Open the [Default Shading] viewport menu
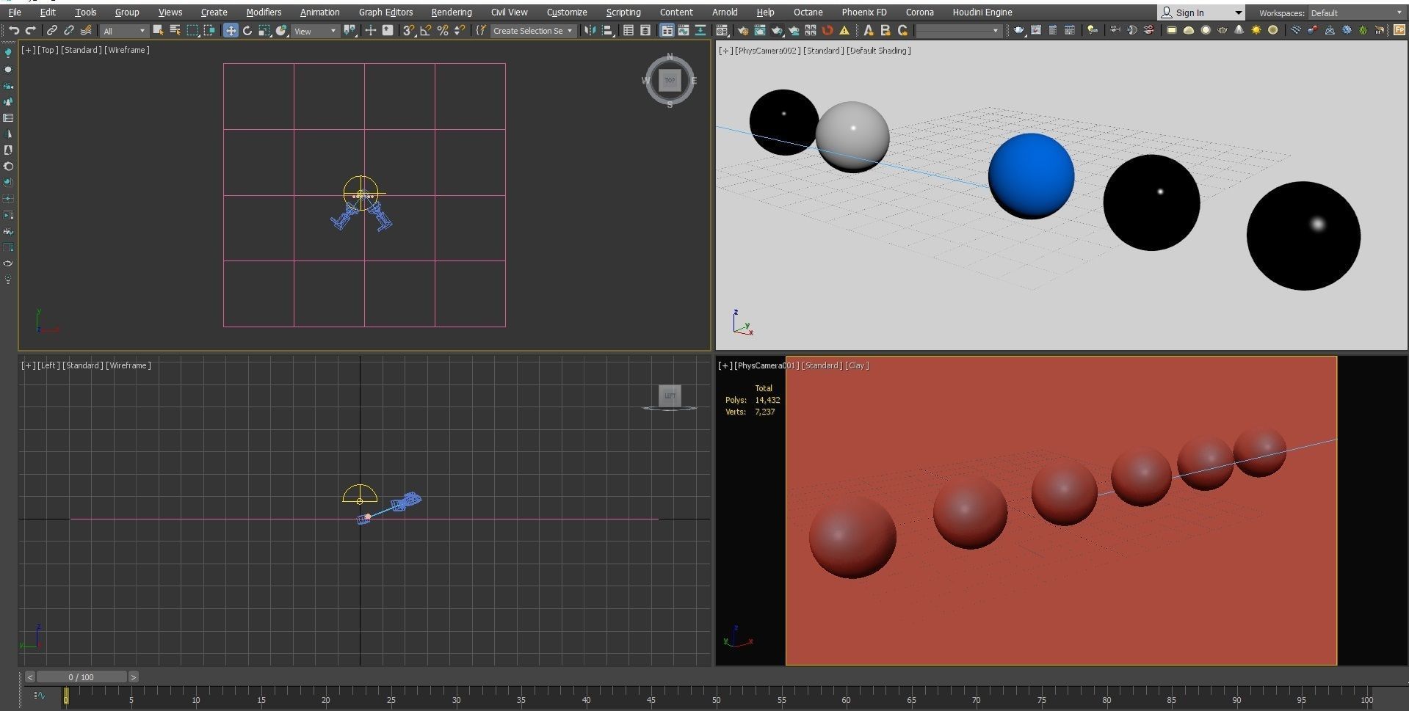The image size is (1409, 711). 879,51
